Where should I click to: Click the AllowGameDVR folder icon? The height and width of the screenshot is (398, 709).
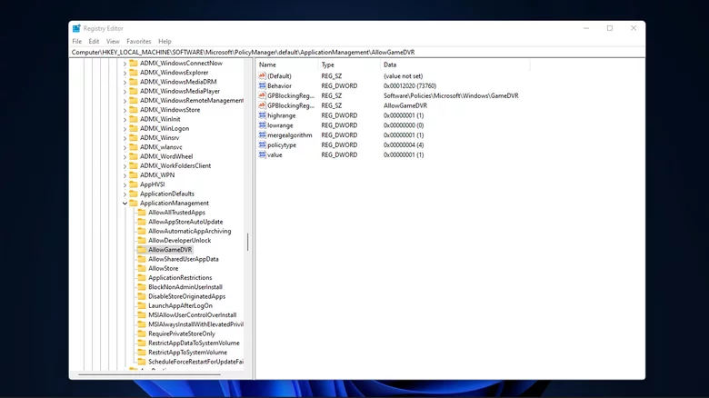click(x=141, y=250)
